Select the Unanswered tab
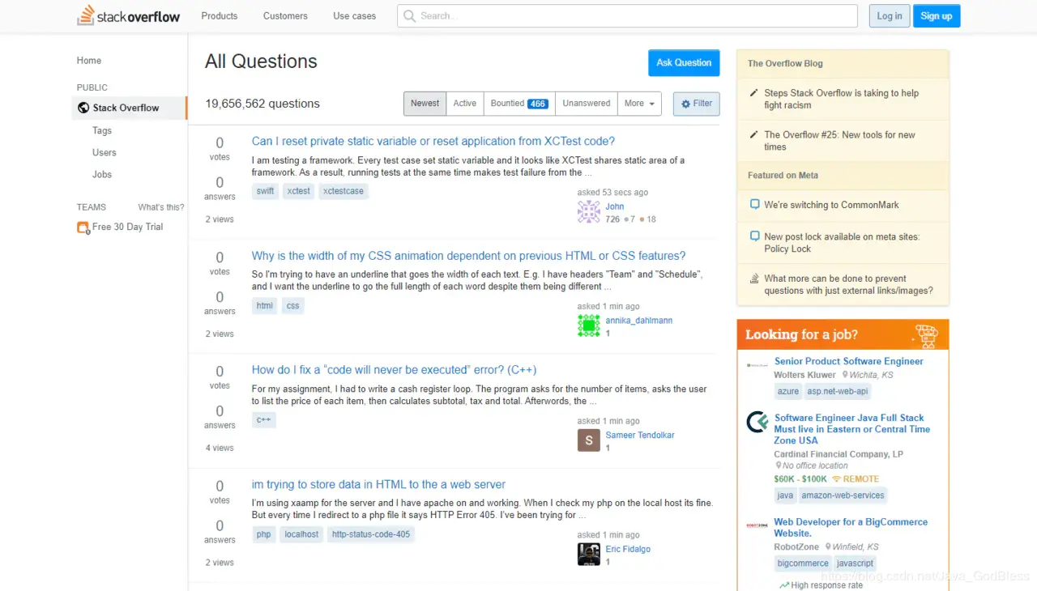1037x591 pixels. click(x=587, y=104)
